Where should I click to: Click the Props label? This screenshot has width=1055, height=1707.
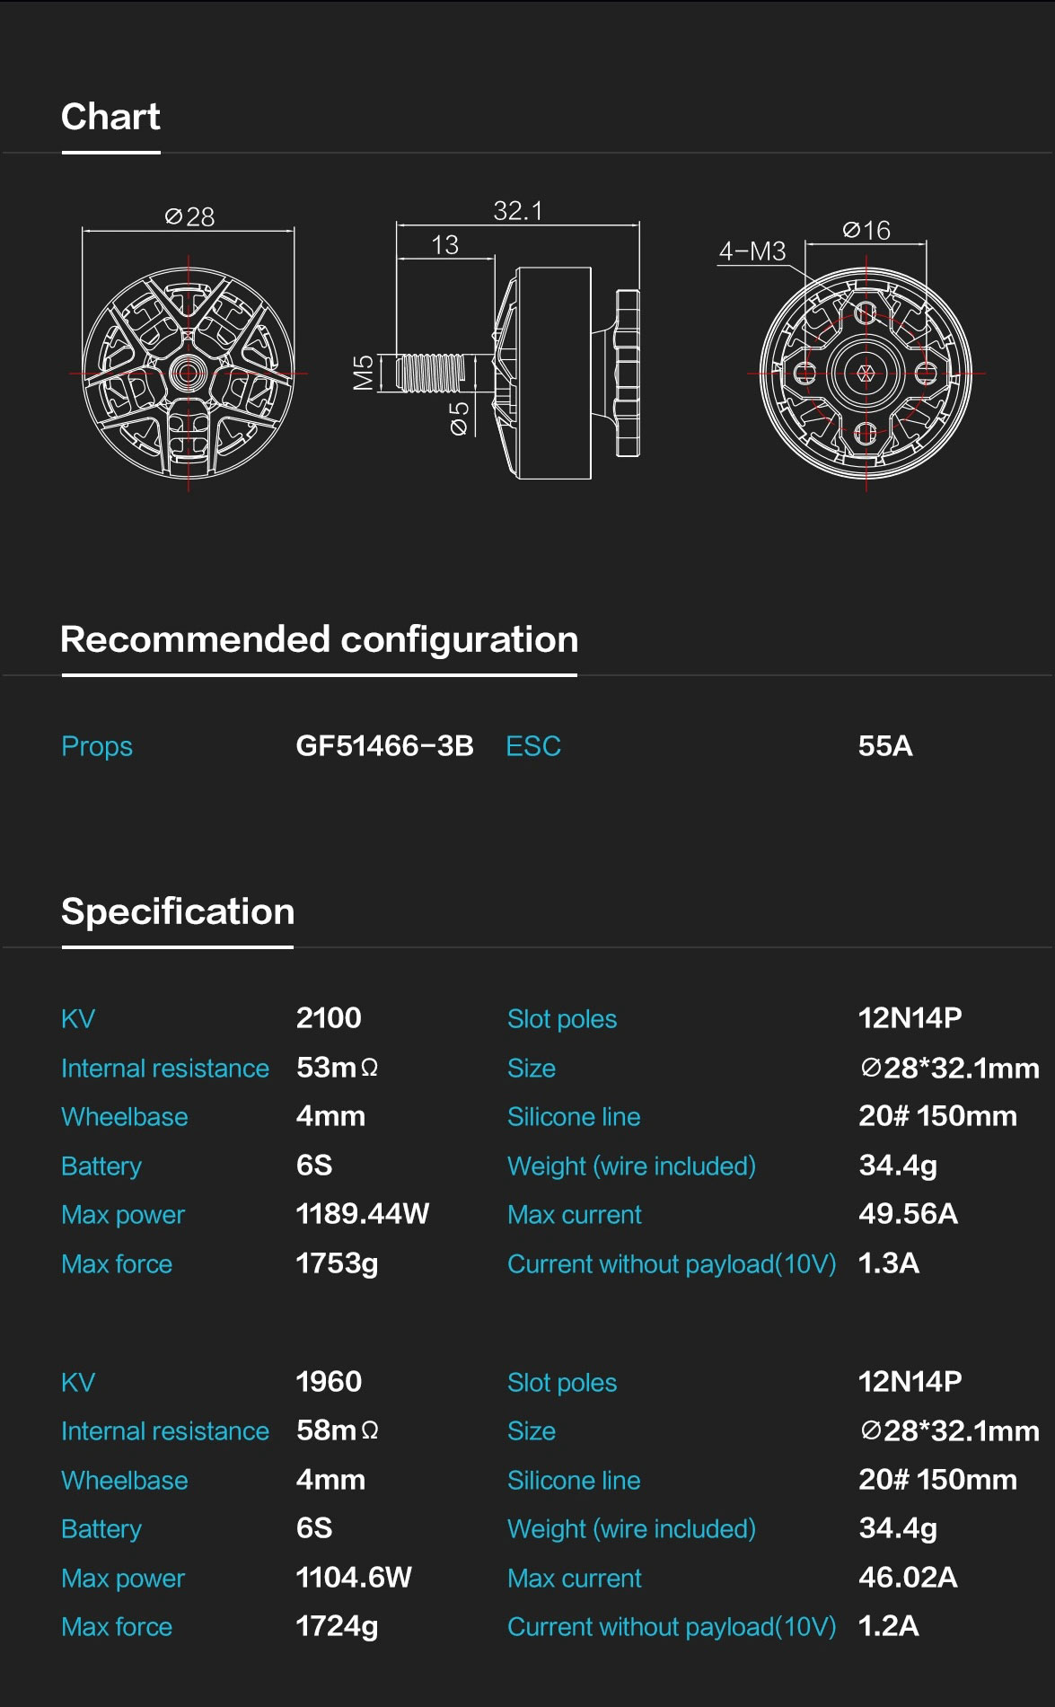point(97,746)
